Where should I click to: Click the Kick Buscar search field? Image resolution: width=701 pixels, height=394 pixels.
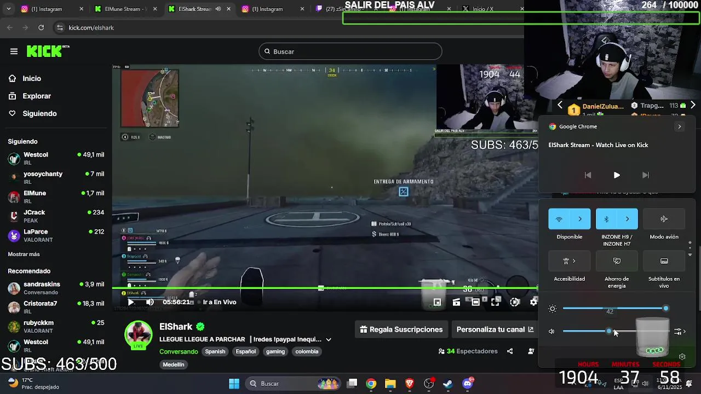(x=350, y=51)
